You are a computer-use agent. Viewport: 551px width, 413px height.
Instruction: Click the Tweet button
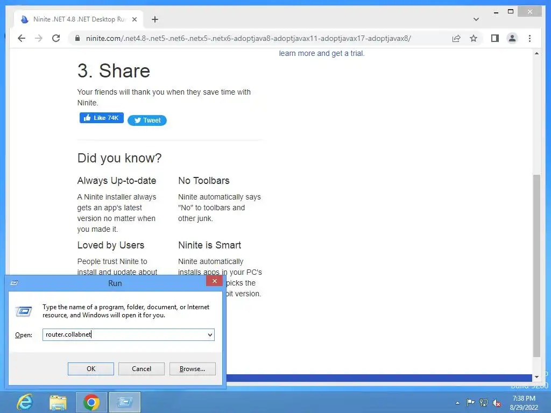(147, 120)
